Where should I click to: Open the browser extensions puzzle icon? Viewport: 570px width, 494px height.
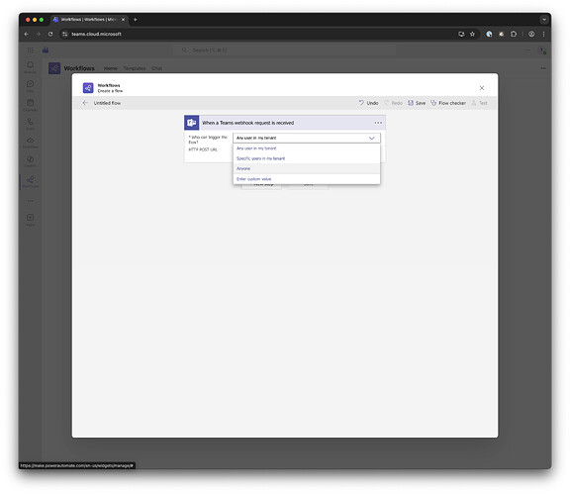click(x=514, y=34)
